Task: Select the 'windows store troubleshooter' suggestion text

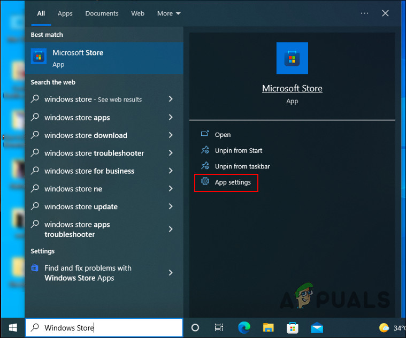Action: [x=94, y=153]
